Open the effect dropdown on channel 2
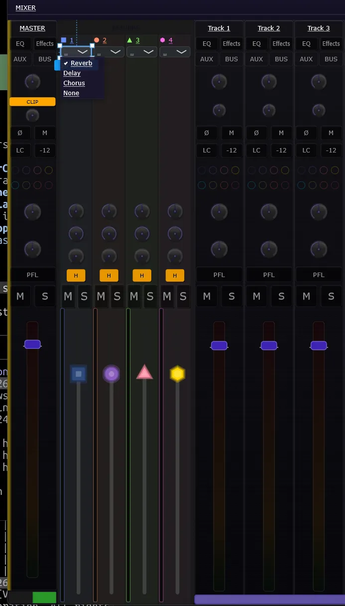Image resolution: width=345 pixels, height=606 pixels. (x=109, y=52)
